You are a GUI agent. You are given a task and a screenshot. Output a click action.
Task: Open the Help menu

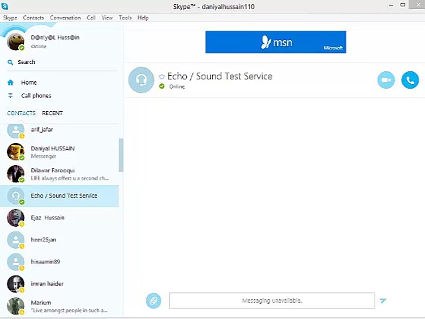143,18
